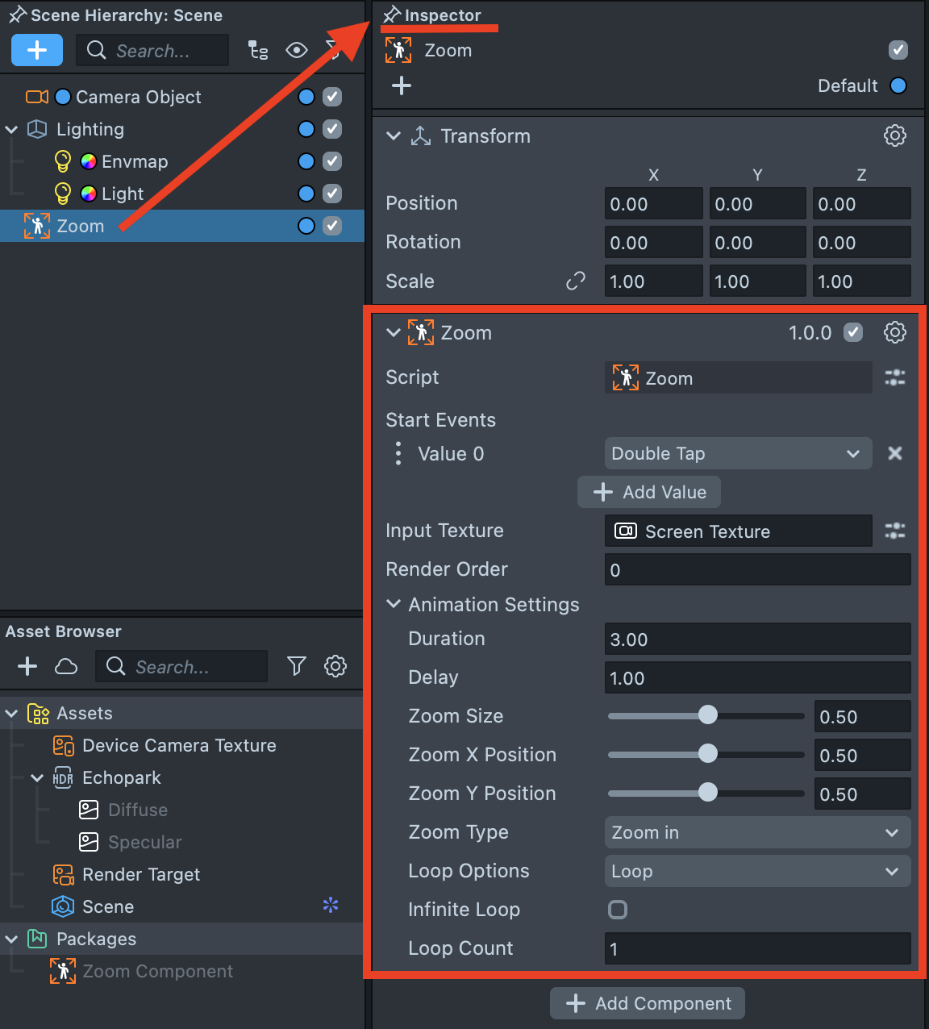This screenshot has height=1029, width=929.
Task: Click the Render Order value field
Action: click(x=758, y=569)
